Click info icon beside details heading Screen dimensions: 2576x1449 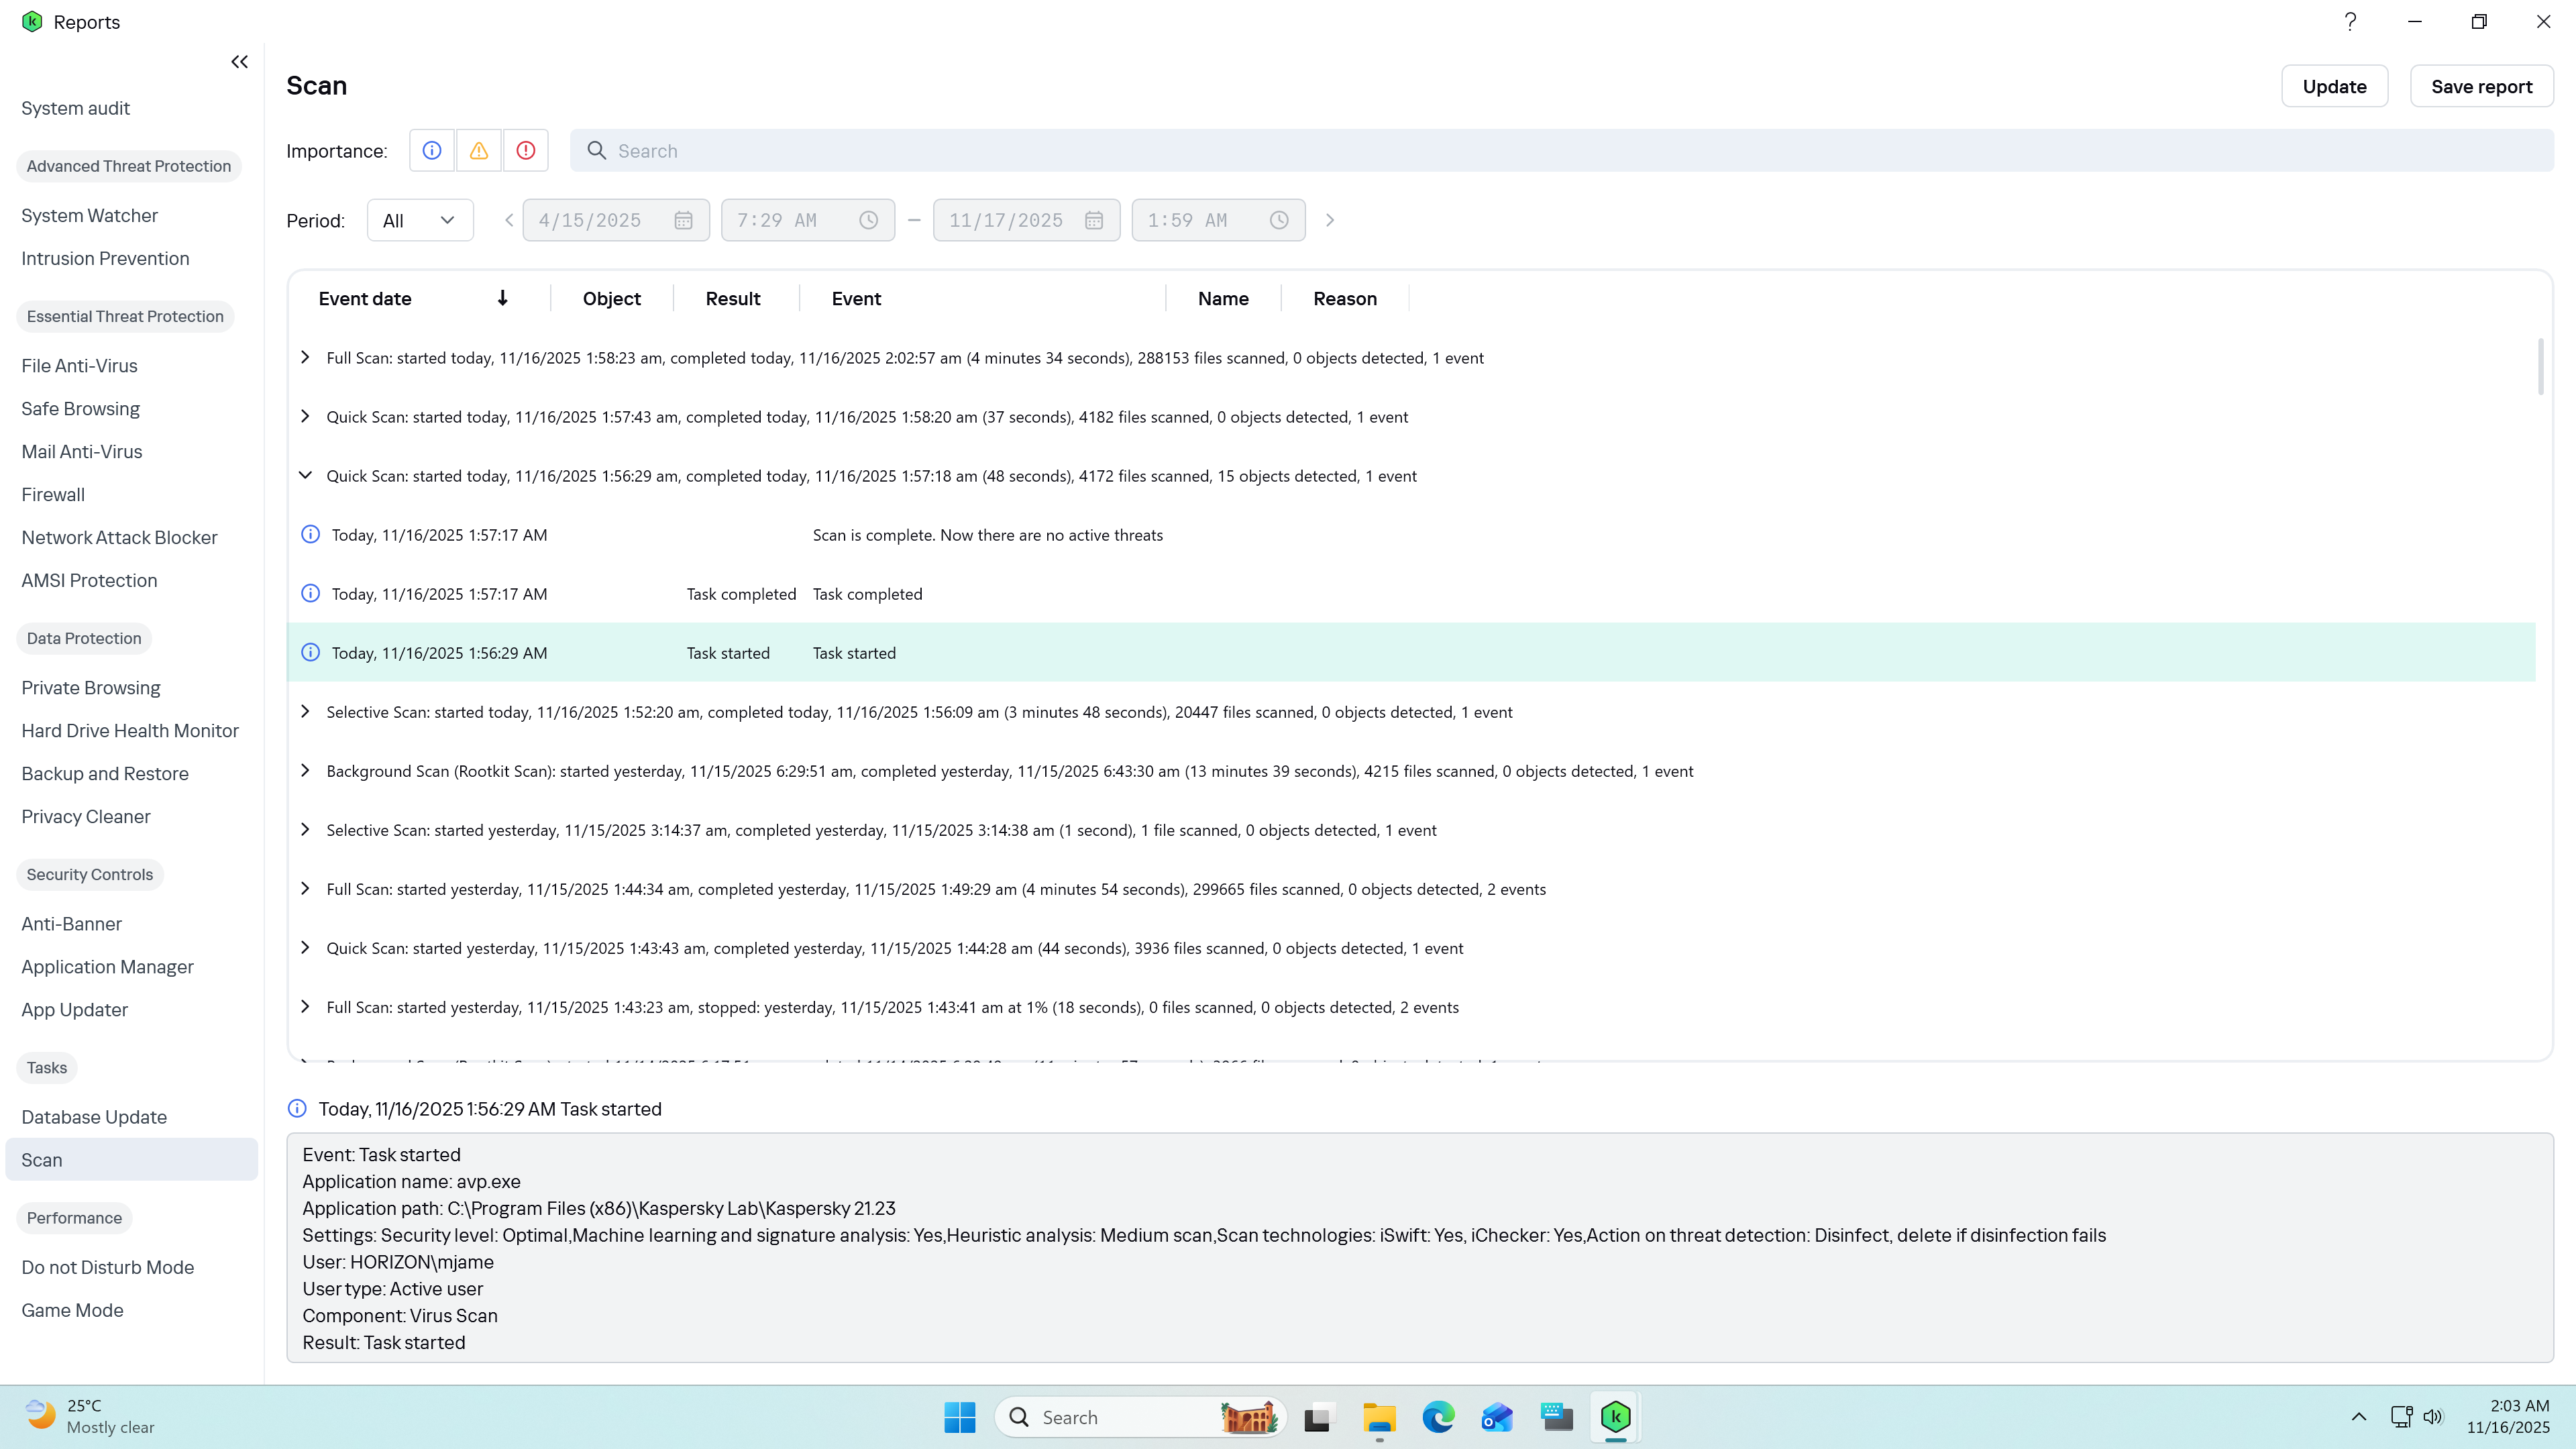tap(297, 1108)
